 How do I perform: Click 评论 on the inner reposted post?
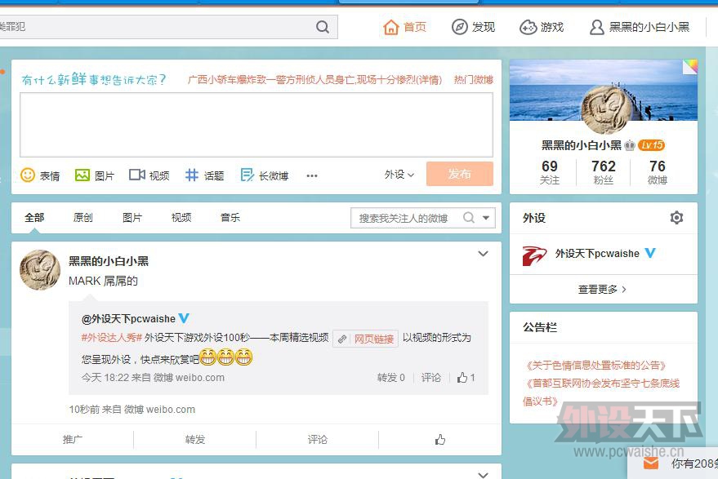[431, 378]
